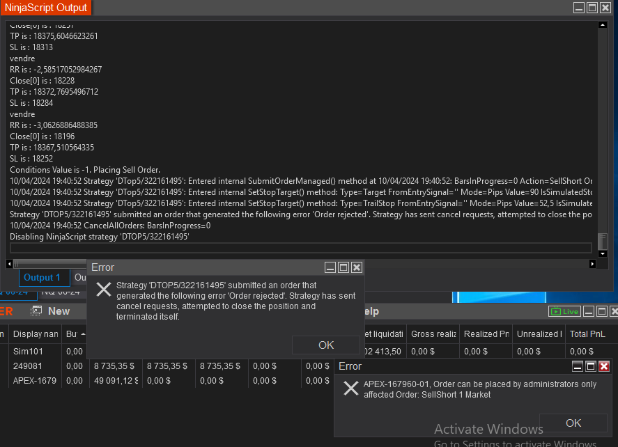Image resolution: width=618 pixels, height=447 pixels.
Task: Click scroll right arrow in Output window
Action: point(592,264)
